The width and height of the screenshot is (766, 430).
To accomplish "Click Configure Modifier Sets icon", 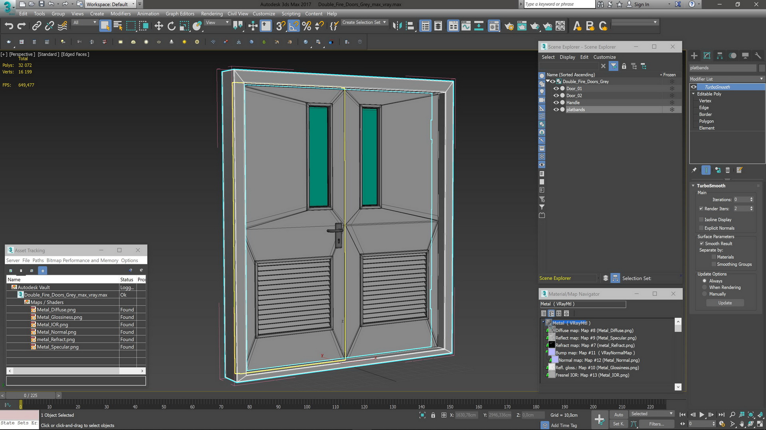I will pos(739,170).
